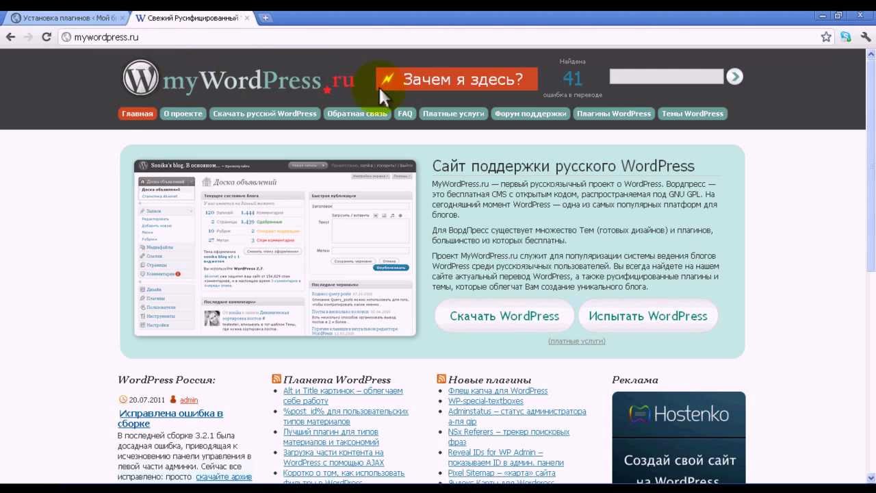Open the WP-special-textboxes plugin link

point(486,401)
